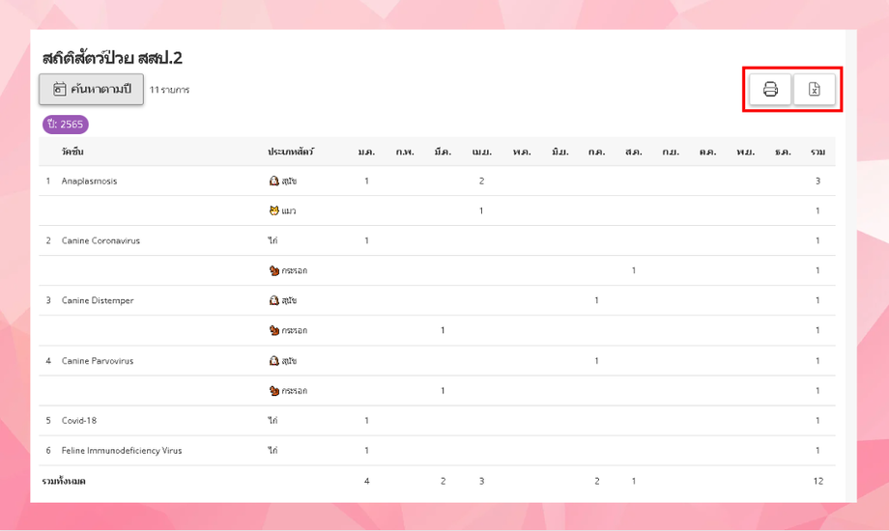Click the ธ.ค. month column header

click(x=783, y=152)
